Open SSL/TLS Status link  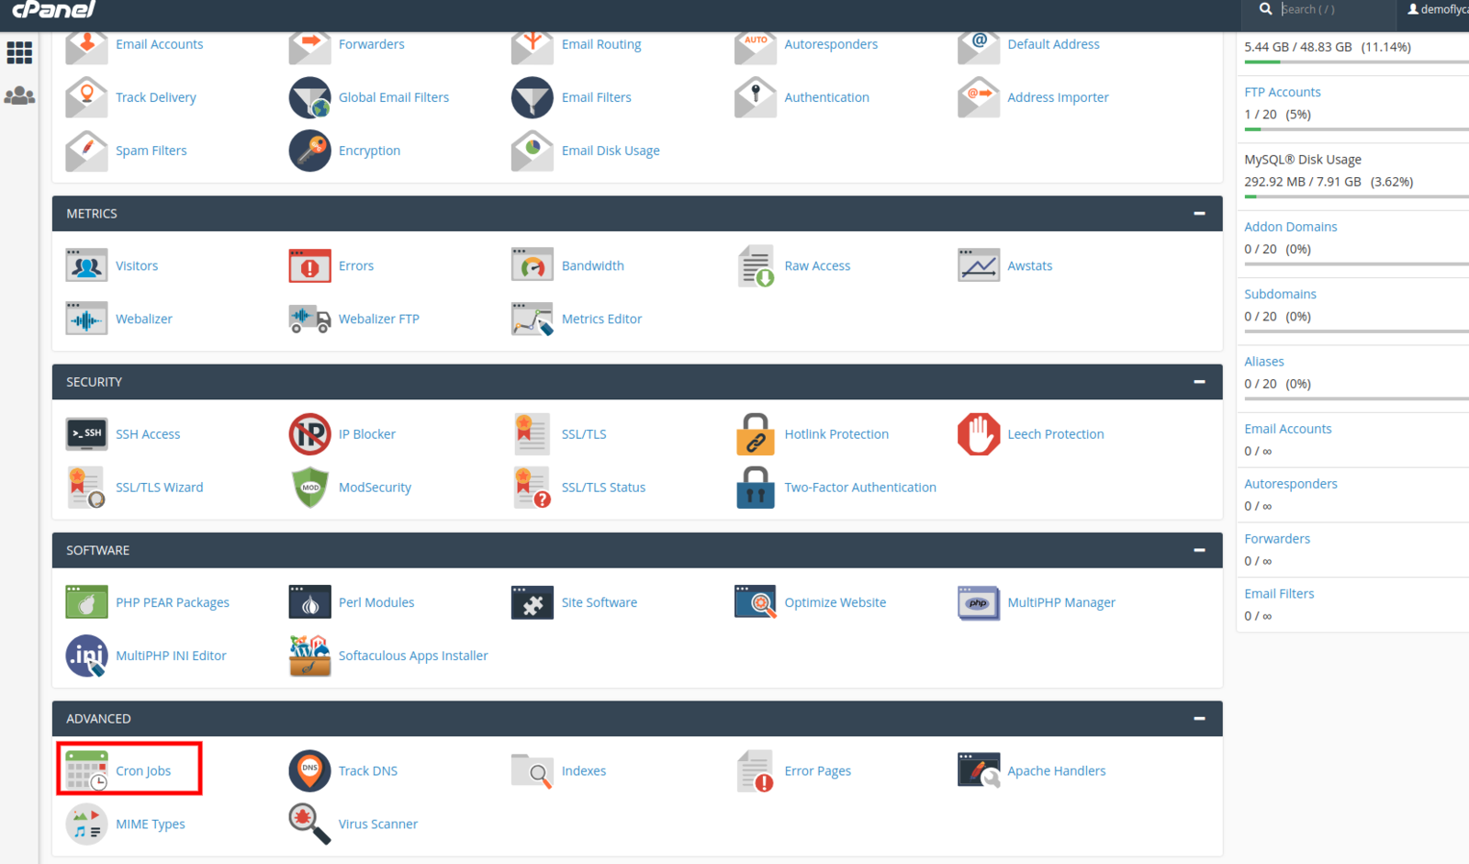tap(603, 488)
